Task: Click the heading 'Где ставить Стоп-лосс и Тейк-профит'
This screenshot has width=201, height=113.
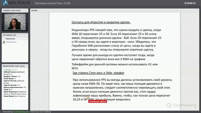Action: click(x=98, y=73)
